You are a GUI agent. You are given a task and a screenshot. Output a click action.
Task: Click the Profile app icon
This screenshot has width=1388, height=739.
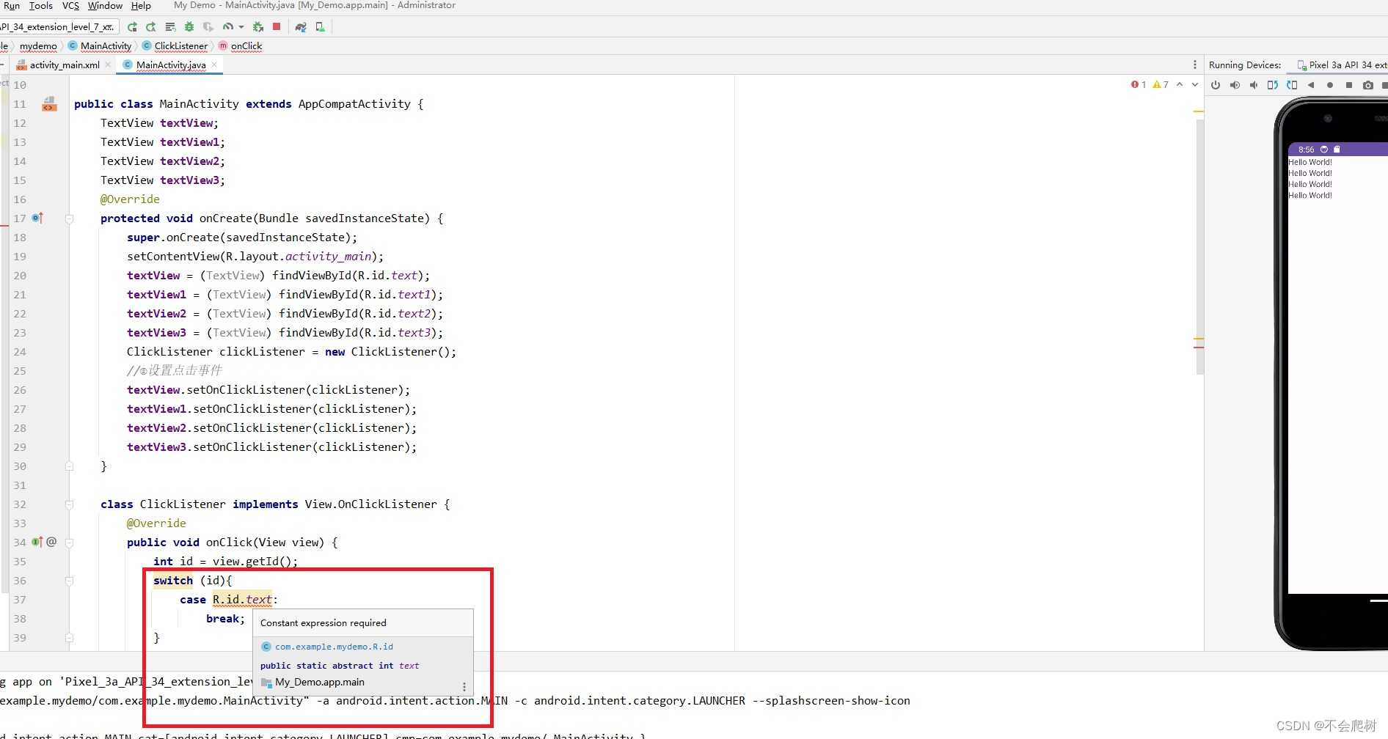pyautogui.click(x=228, y=27)
